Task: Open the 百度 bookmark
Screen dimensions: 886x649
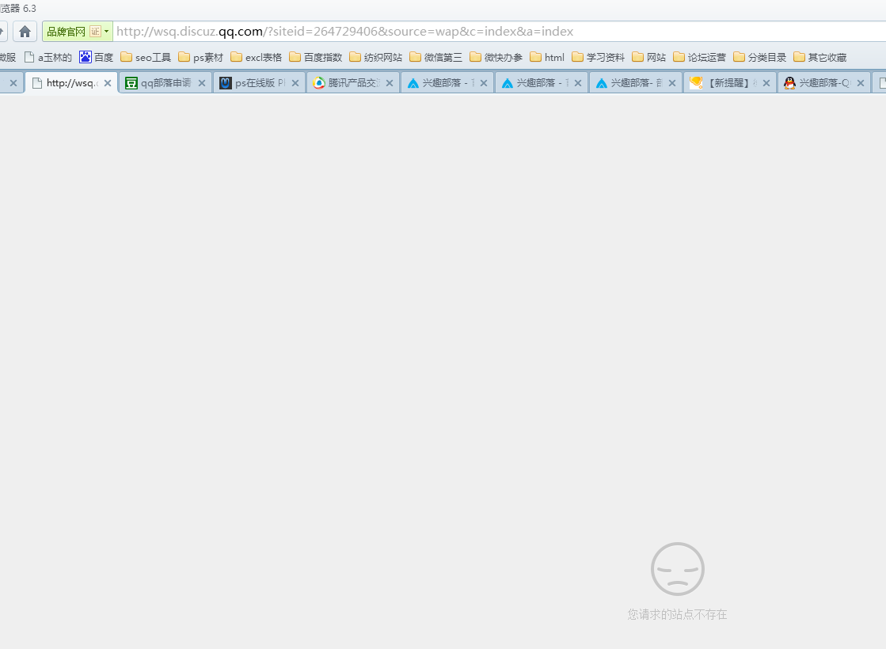Action: 97,57
